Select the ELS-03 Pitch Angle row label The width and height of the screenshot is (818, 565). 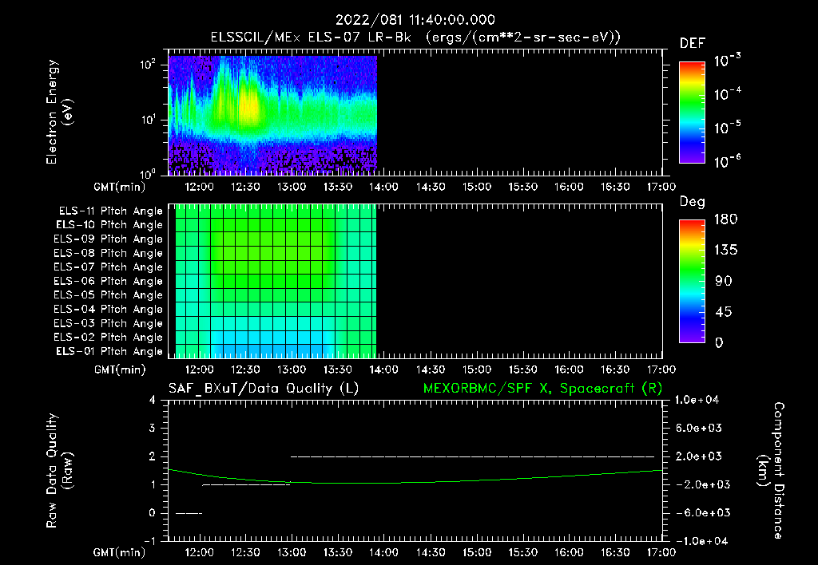[109, 323]
